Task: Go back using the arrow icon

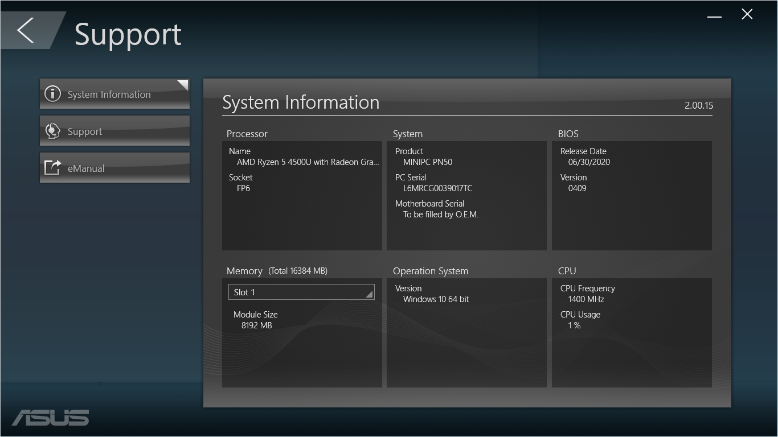Action: pyautogui.click(x=26, y=30)
